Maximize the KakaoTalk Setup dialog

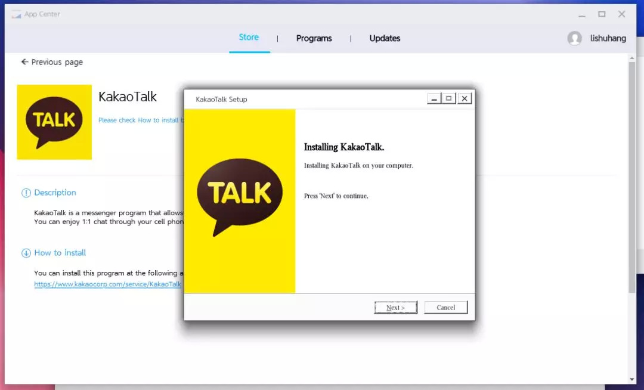[x=449, y=99]
